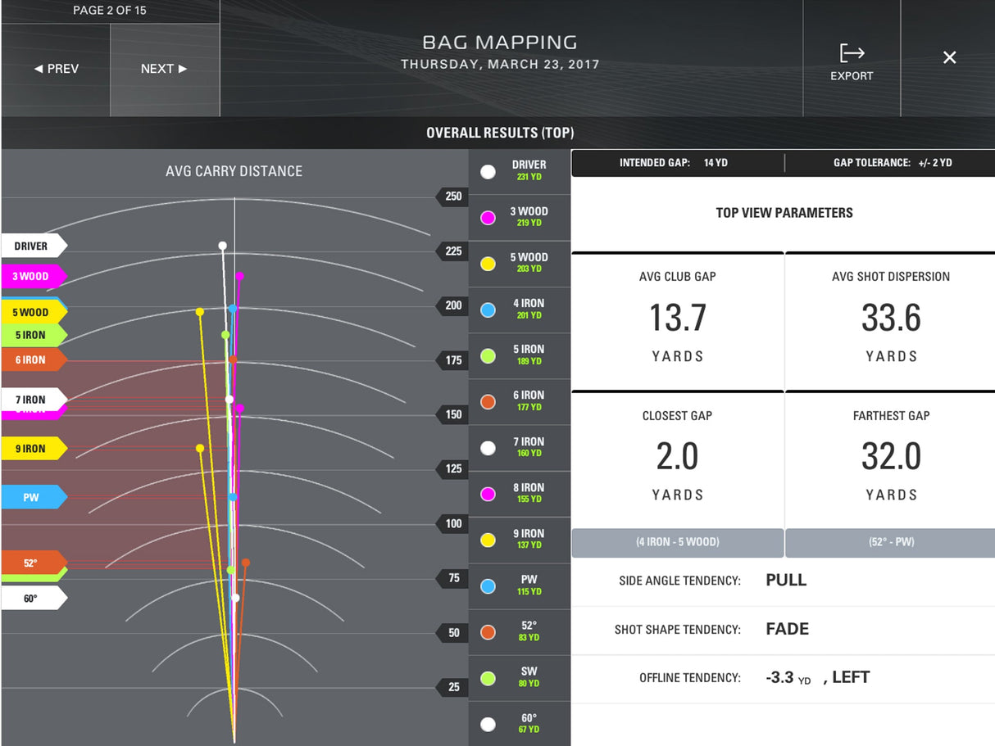995x746 pixels.
Task: Expand the (4 IRON - 5 WOOD) closest gap bar
Action: coord(677,542)
